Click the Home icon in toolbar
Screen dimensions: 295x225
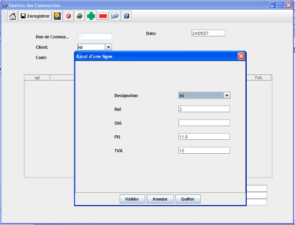pyautogui.click(x=12, y=16)
